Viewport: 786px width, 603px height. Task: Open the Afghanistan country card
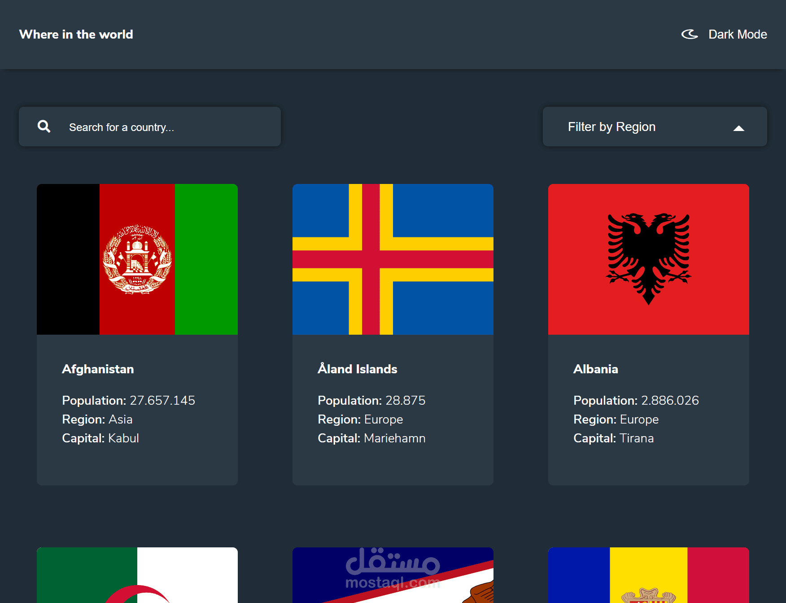pos(137,334)
